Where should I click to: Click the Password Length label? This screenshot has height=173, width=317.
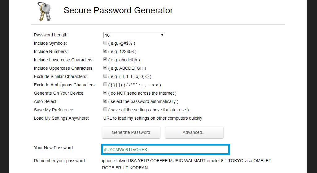(51, 35)
